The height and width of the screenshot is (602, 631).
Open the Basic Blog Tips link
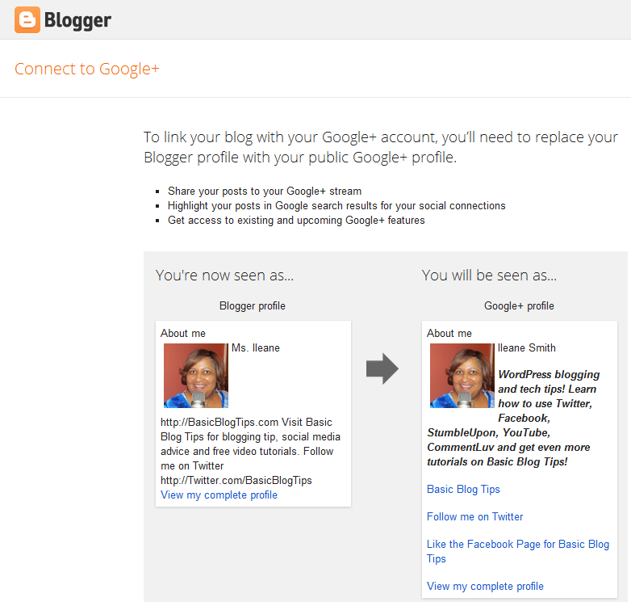pyautogui.click(x=463, y=489)
